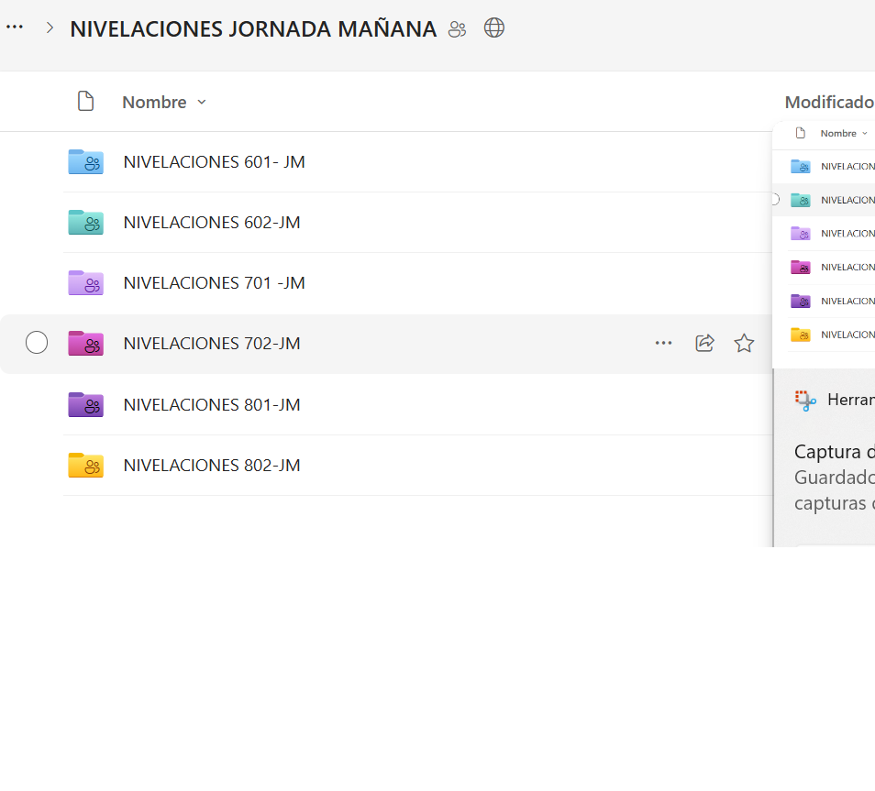875x791 pixels.
Task: Click the teal folder icon for NIVELACIONES 602-JM
Action: [85, 222]
